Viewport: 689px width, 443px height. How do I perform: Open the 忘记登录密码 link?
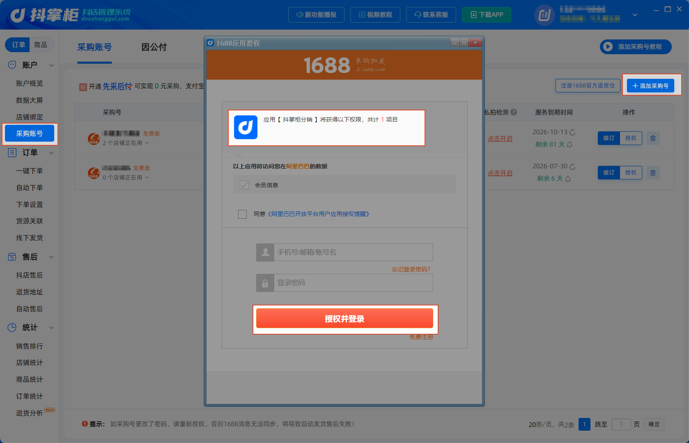coord(411,269)
